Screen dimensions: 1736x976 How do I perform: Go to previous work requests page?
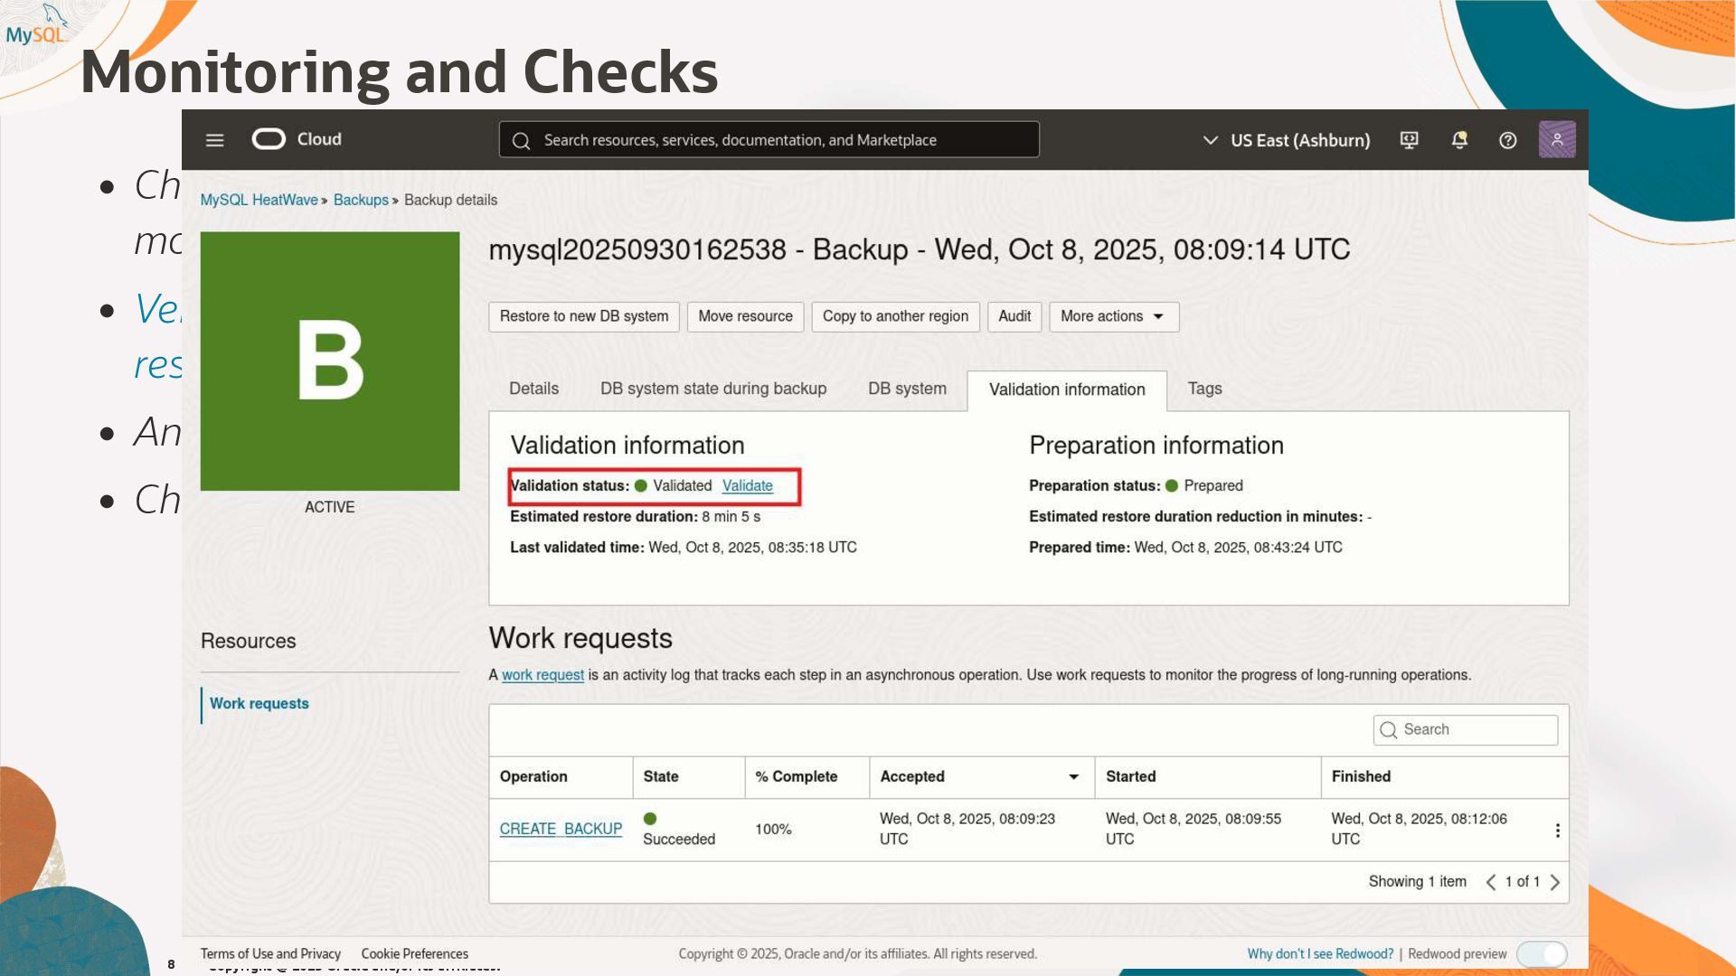click(x=1490, y=882)
